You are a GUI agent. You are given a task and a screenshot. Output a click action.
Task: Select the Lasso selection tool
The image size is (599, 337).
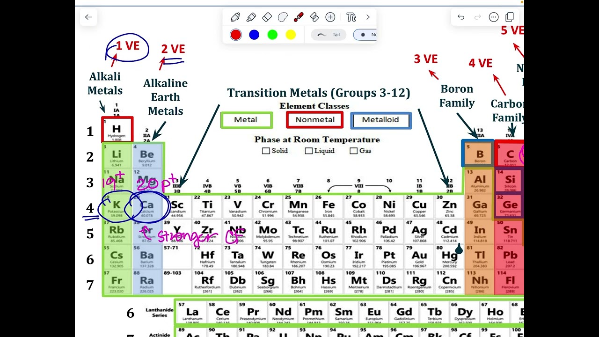point(283,17)
